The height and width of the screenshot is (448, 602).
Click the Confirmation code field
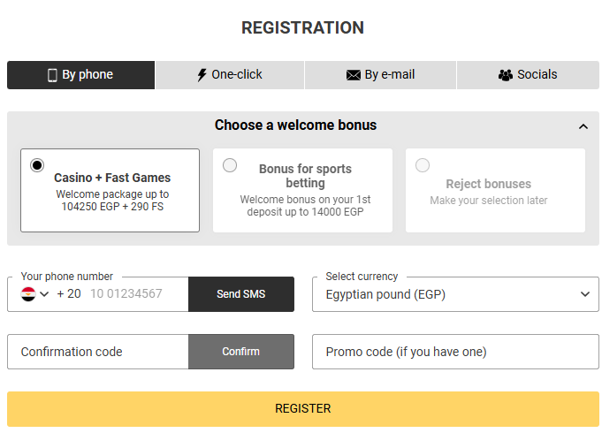click(x=97, y=352)
